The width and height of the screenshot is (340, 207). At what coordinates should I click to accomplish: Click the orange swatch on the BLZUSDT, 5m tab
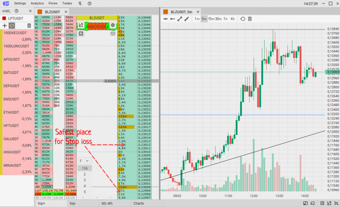166,12
